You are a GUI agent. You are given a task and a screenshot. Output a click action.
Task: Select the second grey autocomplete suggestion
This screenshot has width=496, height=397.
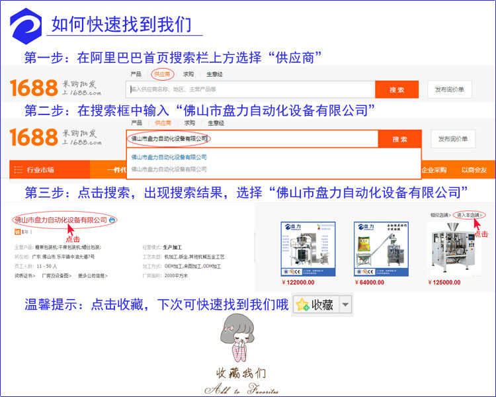(169, 169)
